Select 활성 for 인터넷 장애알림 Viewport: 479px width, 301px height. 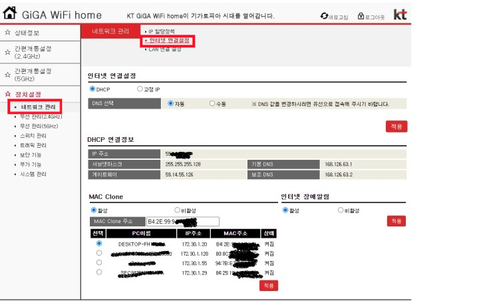pyautogui.click(x=285, y=210)
